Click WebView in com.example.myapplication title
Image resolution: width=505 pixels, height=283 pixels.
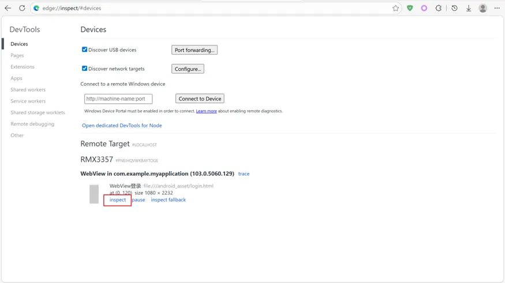[157, 173]
